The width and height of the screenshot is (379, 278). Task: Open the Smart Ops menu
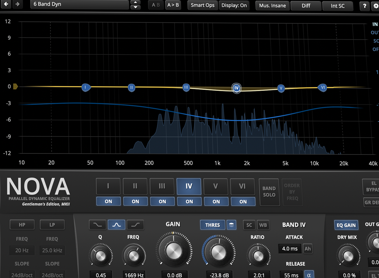(x=203, y=5)
